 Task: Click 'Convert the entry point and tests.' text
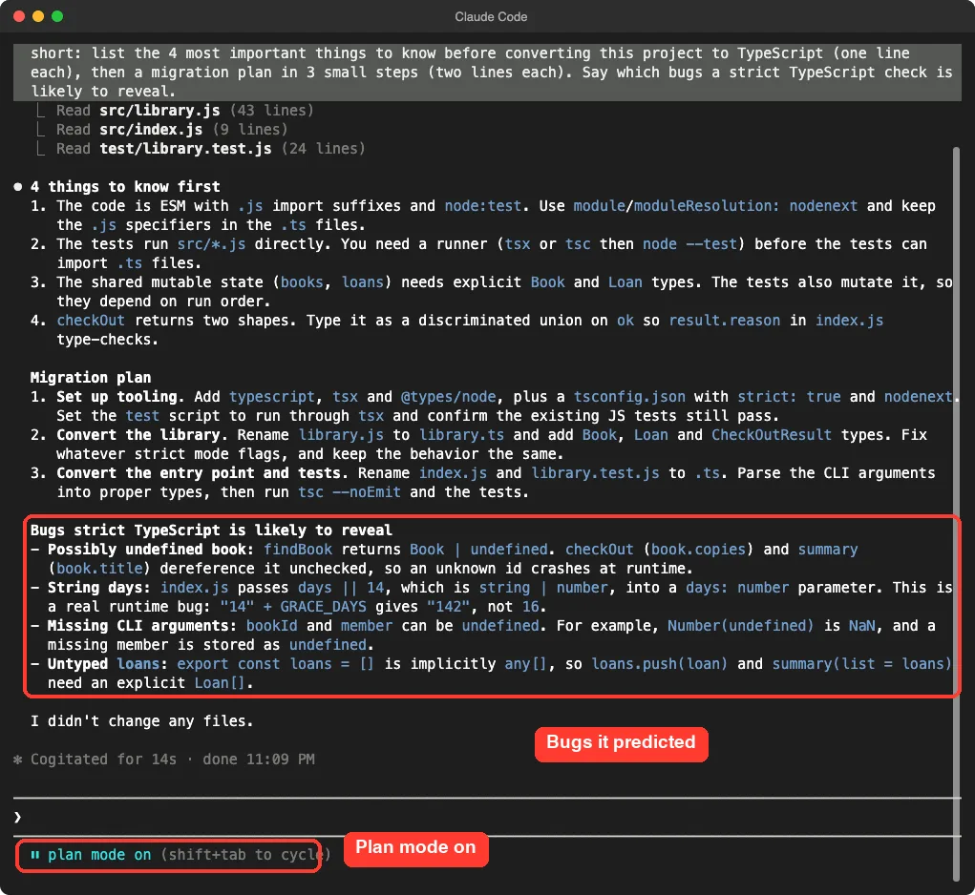click(x=202, y=472)
